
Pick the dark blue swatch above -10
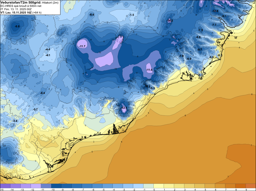pyautogui.click(x=56, y=186)
